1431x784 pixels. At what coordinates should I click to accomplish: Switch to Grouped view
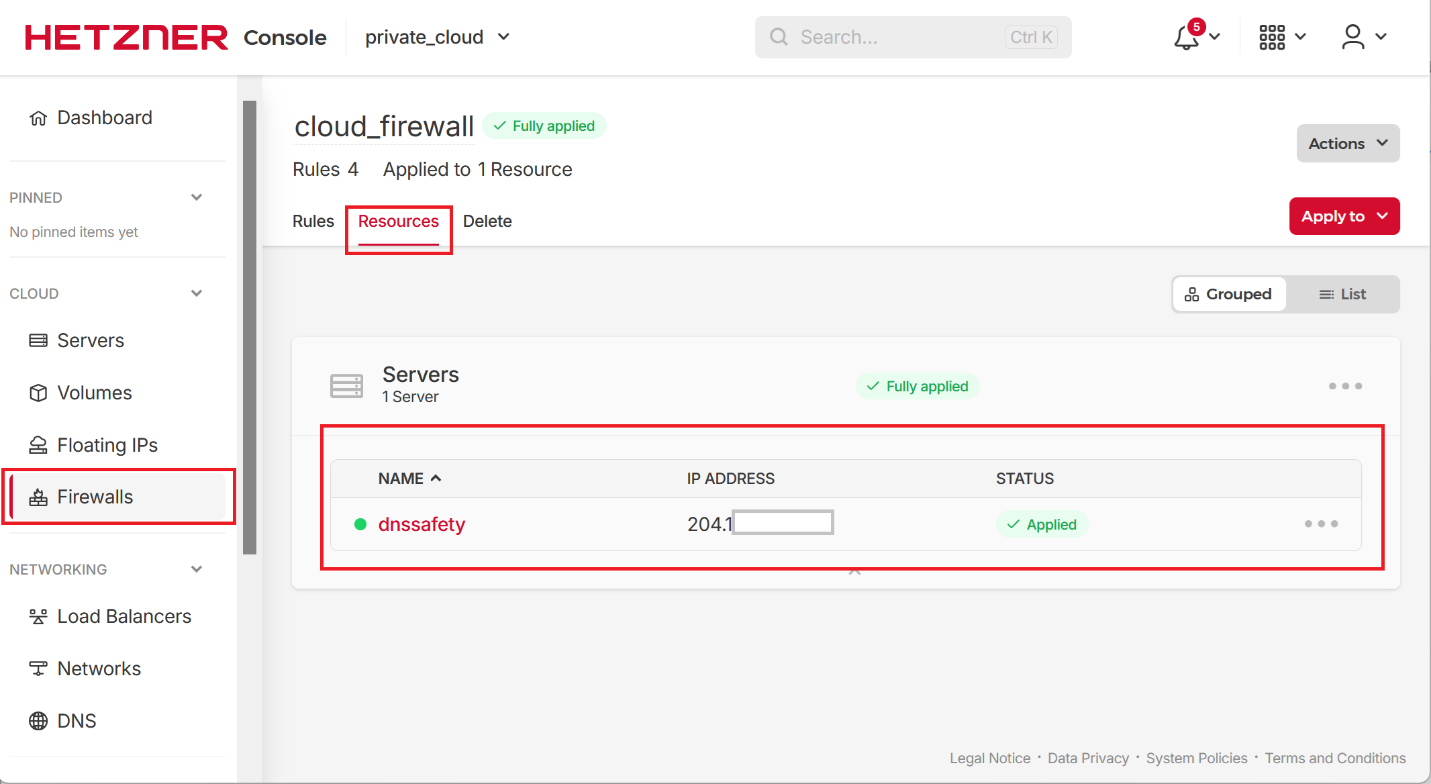[x=1229, y=294]
